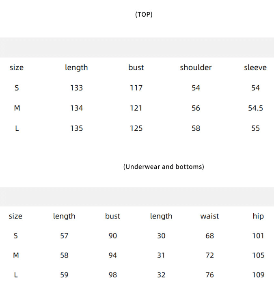This screenshot has height=292, width=274.
Task: Select size M in the top table
Action: click(x=17, y=108)
